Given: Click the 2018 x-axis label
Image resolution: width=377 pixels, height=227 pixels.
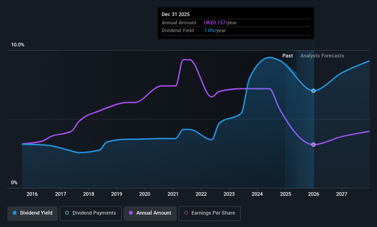Looking at the screenshot, I should 89,194.
